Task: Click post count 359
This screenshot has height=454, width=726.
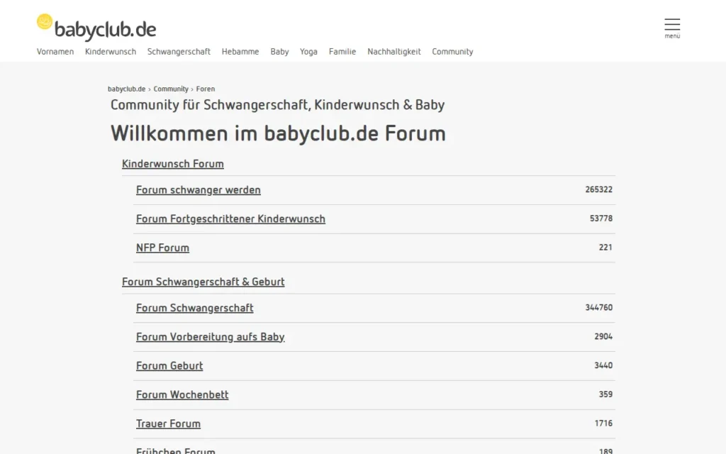Action: [x=605, y=394]
